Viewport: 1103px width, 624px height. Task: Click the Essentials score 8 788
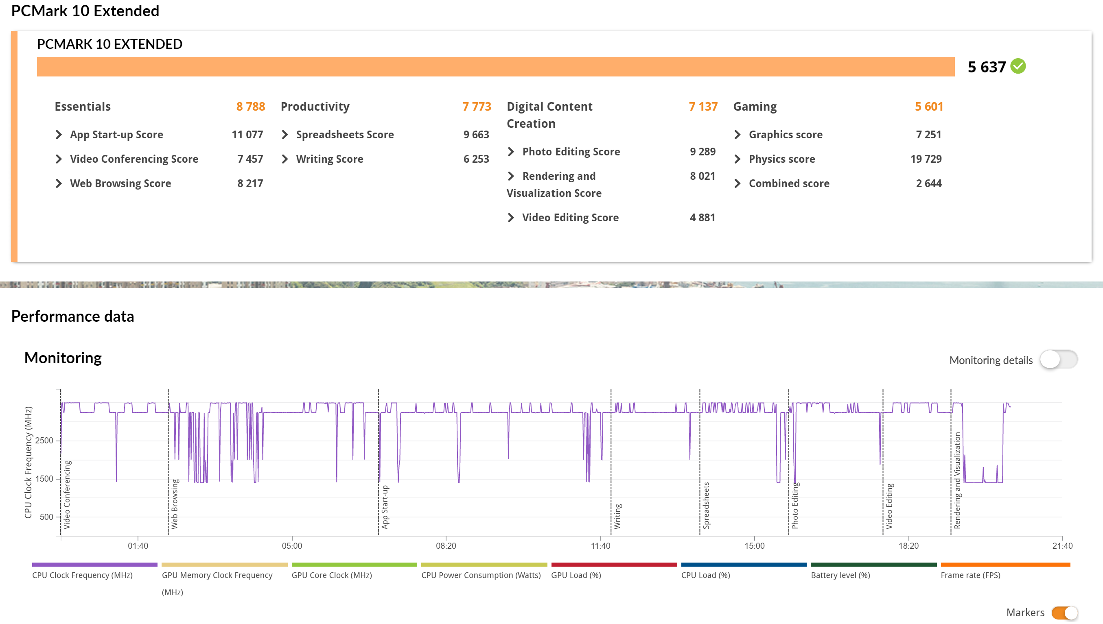coord(251,106)
